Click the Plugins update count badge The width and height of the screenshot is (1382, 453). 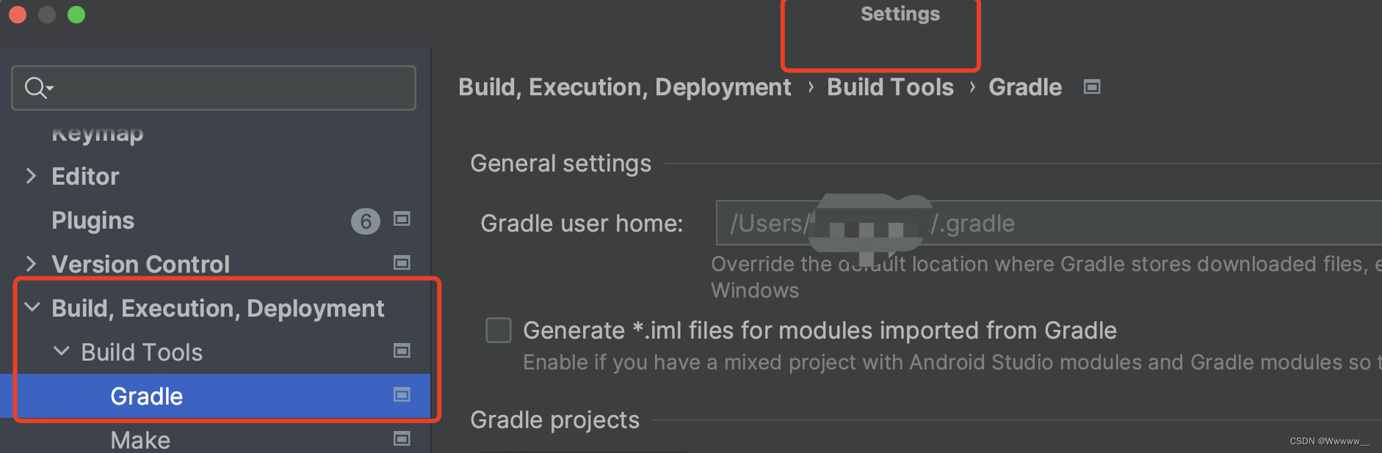365,221
